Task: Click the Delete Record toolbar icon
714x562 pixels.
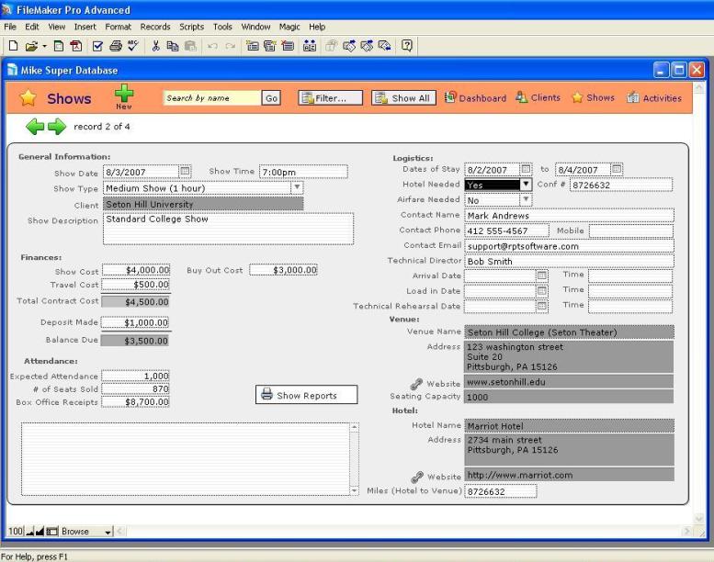Action: (288, 46)
